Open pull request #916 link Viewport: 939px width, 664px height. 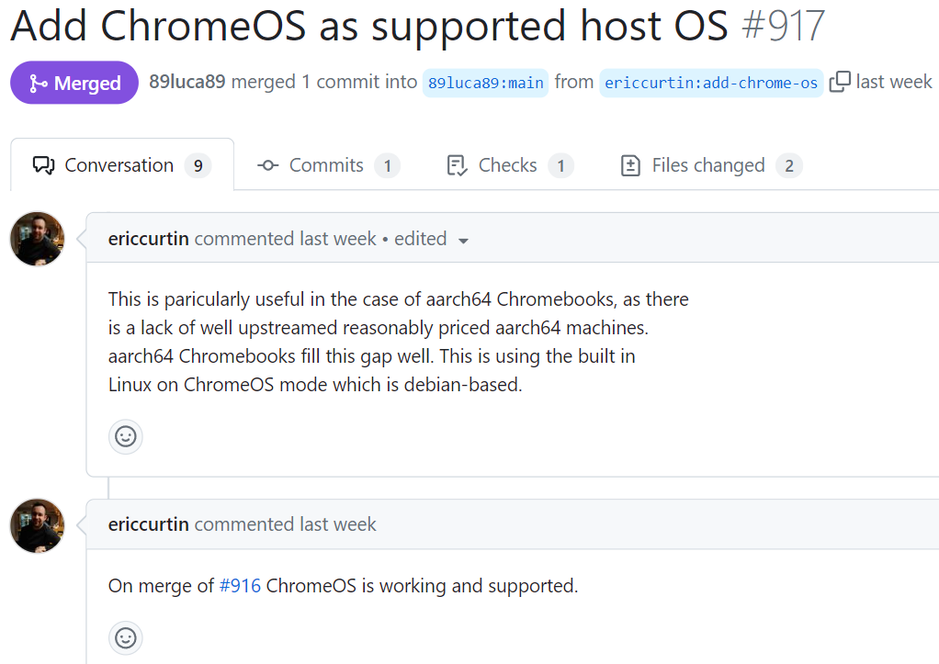240,585
